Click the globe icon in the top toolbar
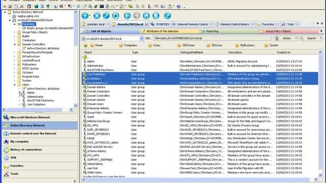 pyautogui.click(x=36, y=6)
